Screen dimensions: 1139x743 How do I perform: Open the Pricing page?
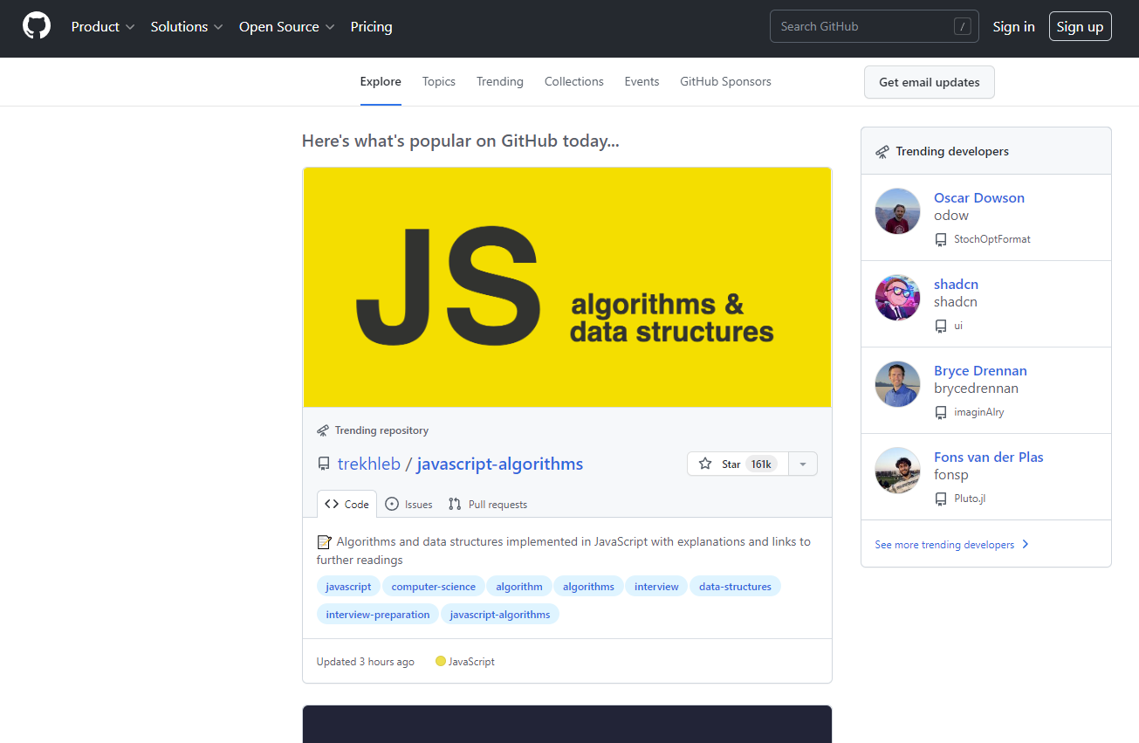tap(372, 27)
